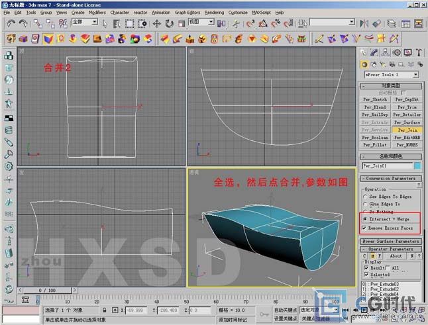Open the Rendering menu

tap(214, 13)
